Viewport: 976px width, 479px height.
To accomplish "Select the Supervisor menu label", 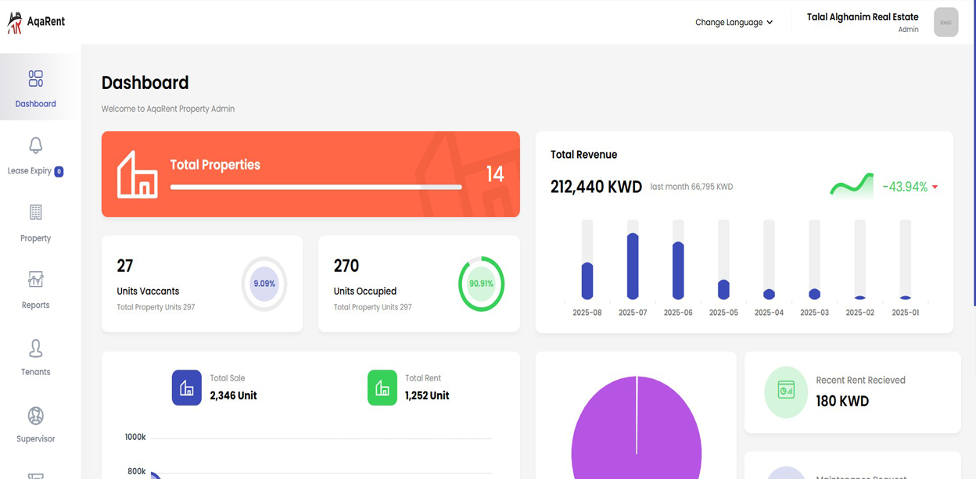I will tap(35, 439).
